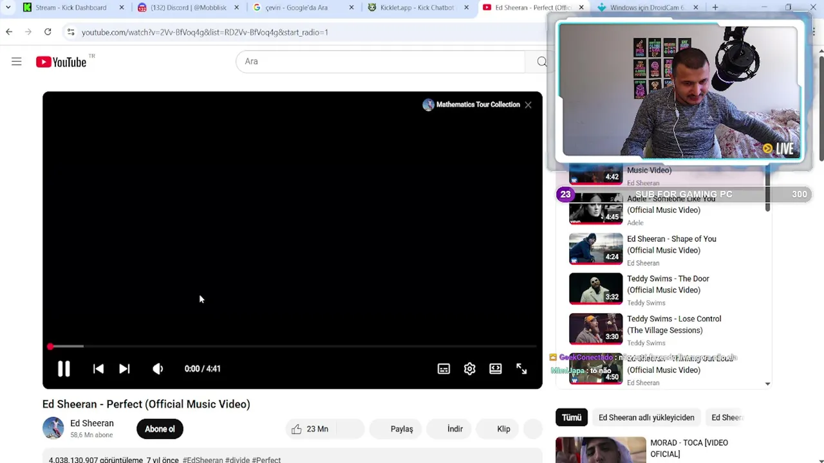
Task: Open #Perfect hashtag link
Action: (x=267, y=460)
